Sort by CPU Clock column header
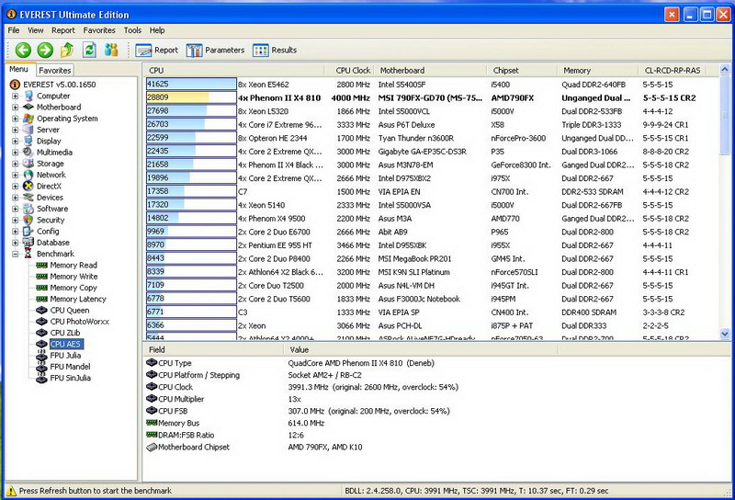 click(349, 71)
